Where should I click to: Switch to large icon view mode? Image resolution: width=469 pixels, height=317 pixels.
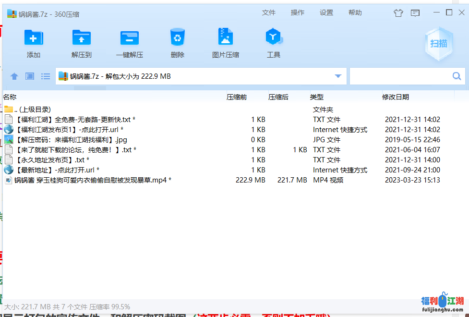29,76
